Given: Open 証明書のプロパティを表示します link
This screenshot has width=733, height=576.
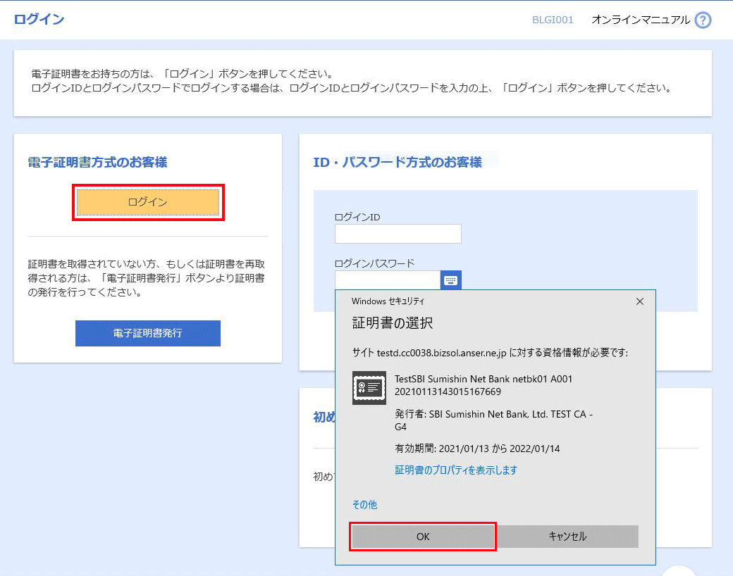Looking at the screenshot, I should point(456,470).
